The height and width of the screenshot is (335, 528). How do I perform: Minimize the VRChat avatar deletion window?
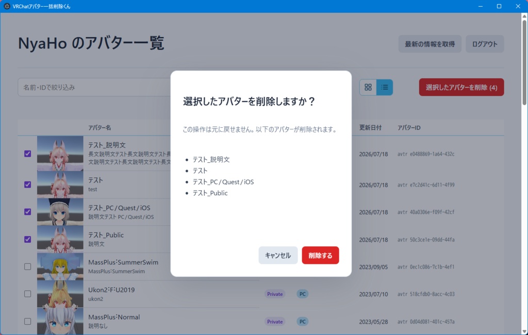tap(481, 6)
